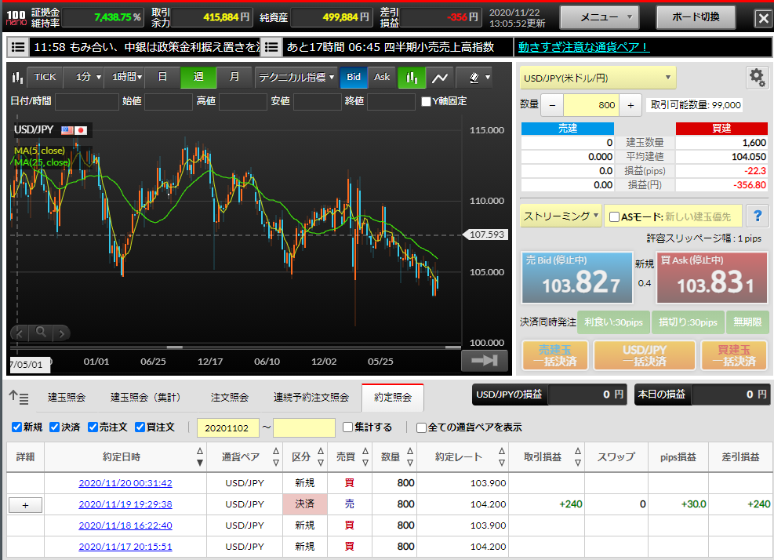Move chart back with left arrow

(x=20, y=333)
